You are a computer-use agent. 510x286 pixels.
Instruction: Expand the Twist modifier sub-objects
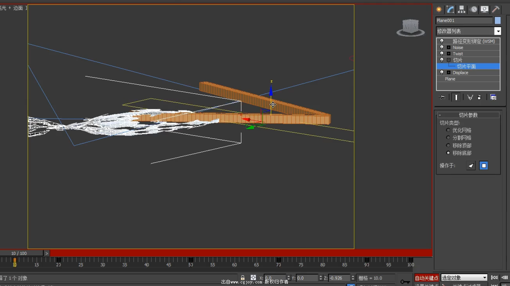pos(449,54)
